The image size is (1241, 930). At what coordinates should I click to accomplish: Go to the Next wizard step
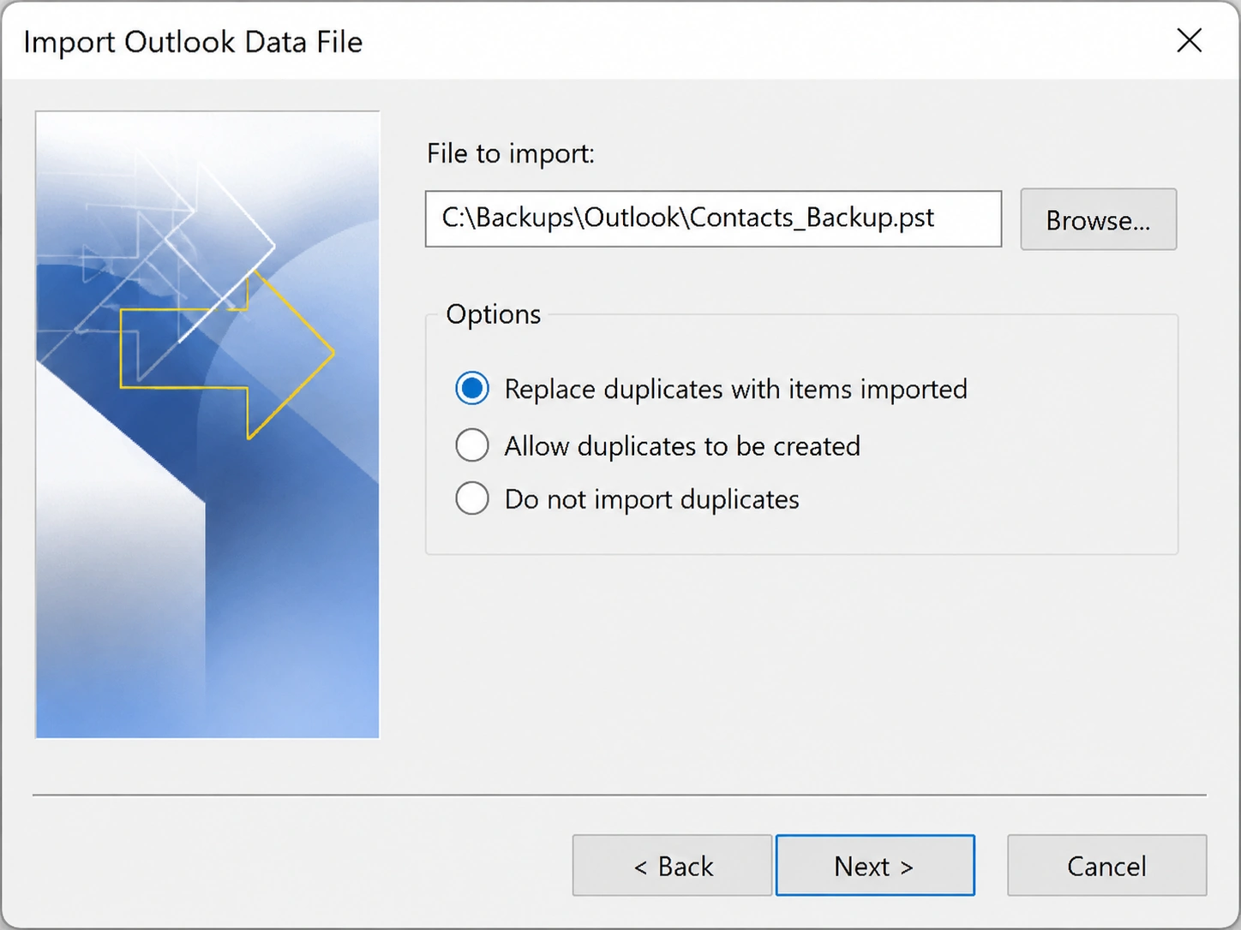coord(875,866)
